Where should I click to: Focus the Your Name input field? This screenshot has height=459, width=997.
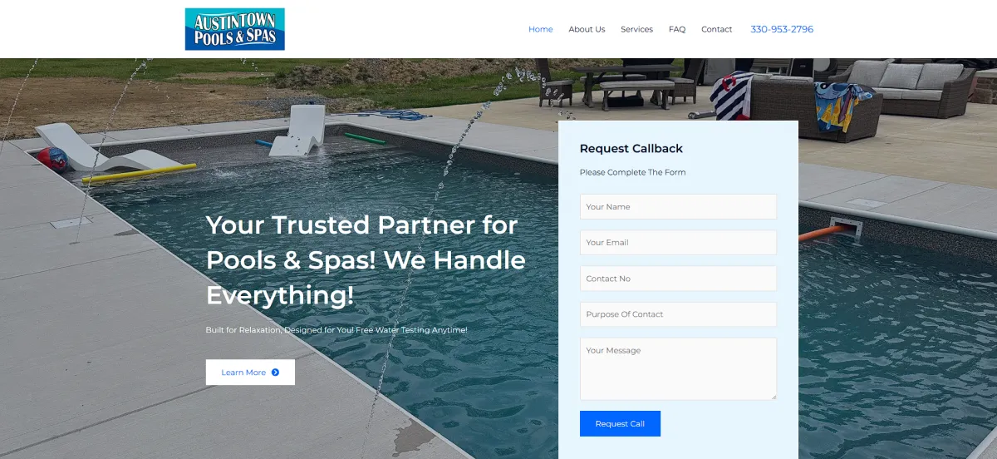click(x=678, y=207)
